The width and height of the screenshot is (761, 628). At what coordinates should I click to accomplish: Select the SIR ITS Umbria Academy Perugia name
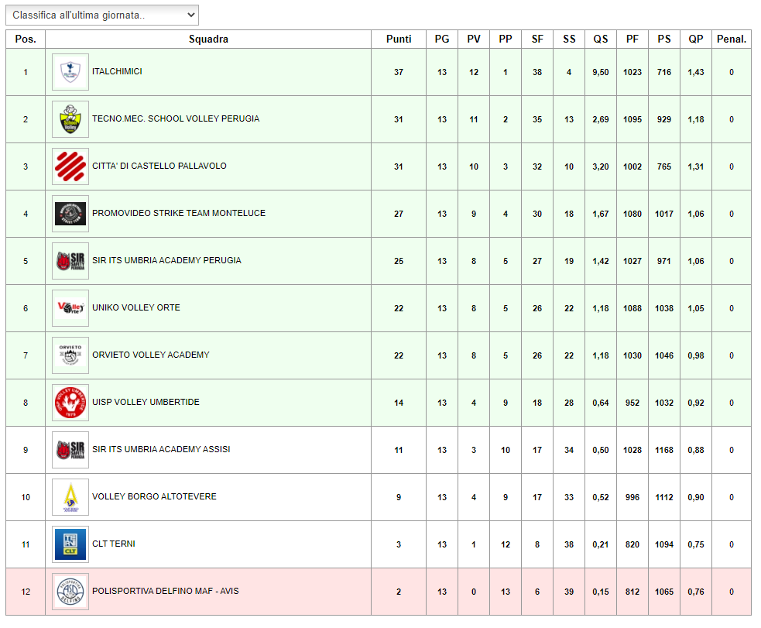click(166, 261)
